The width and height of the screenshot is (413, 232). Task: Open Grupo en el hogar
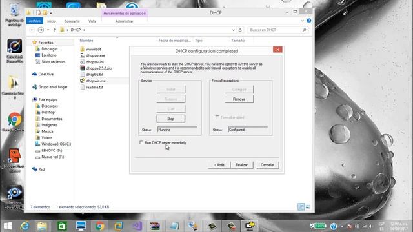(53, 87)
